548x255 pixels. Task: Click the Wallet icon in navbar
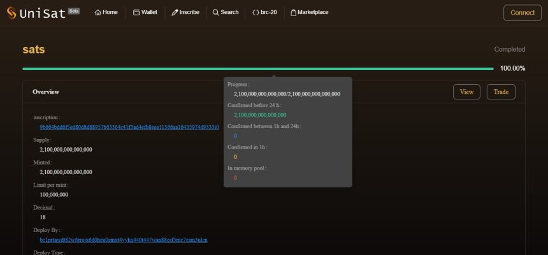[136, 12]
